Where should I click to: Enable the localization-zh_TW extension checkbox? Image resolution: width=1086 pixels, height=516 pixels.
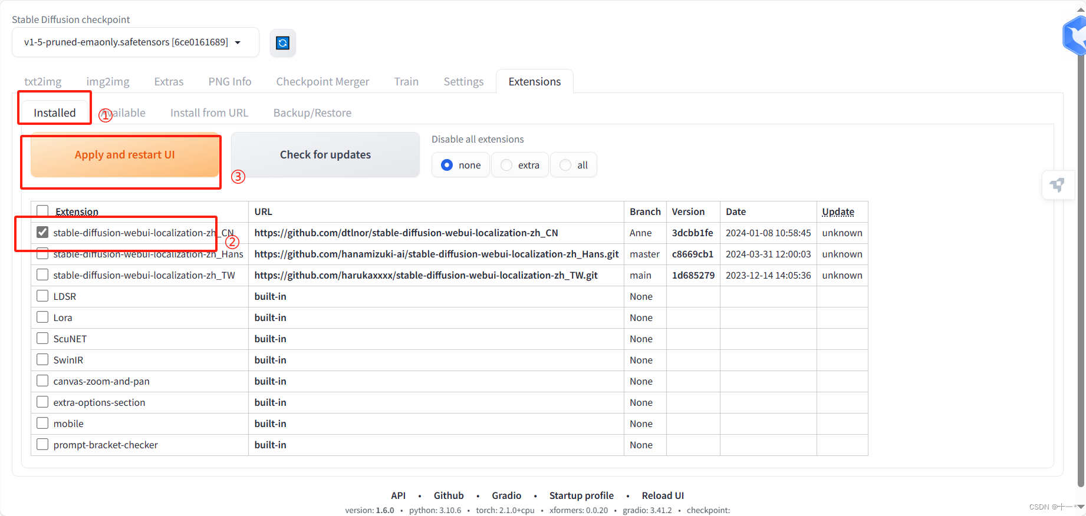[x=42, y=274]
